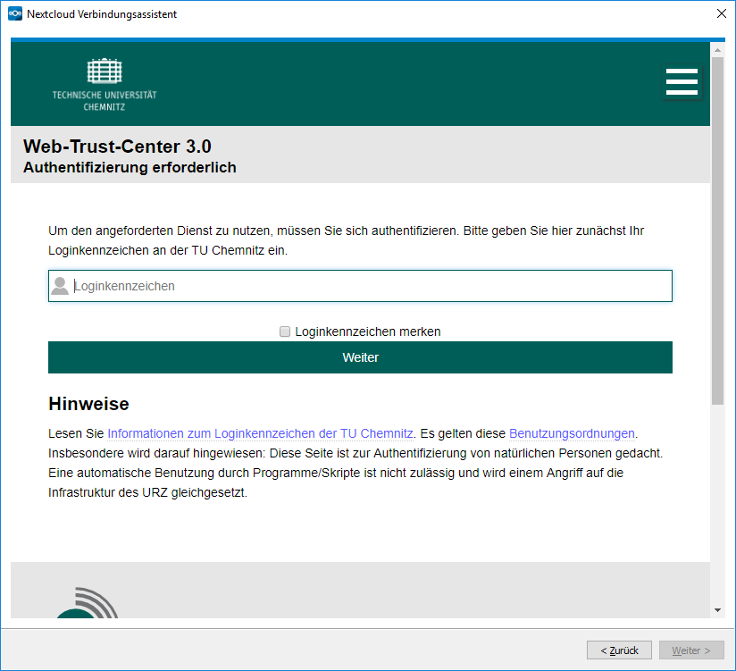The height and width of the screenshot is (671, 736).
Task: Open the Benutzungsordnungen link
Action: pos(572,433)
